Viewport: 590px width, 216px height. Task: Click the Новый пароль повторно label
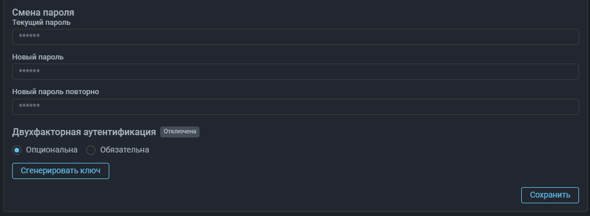(x=56, y=92)
